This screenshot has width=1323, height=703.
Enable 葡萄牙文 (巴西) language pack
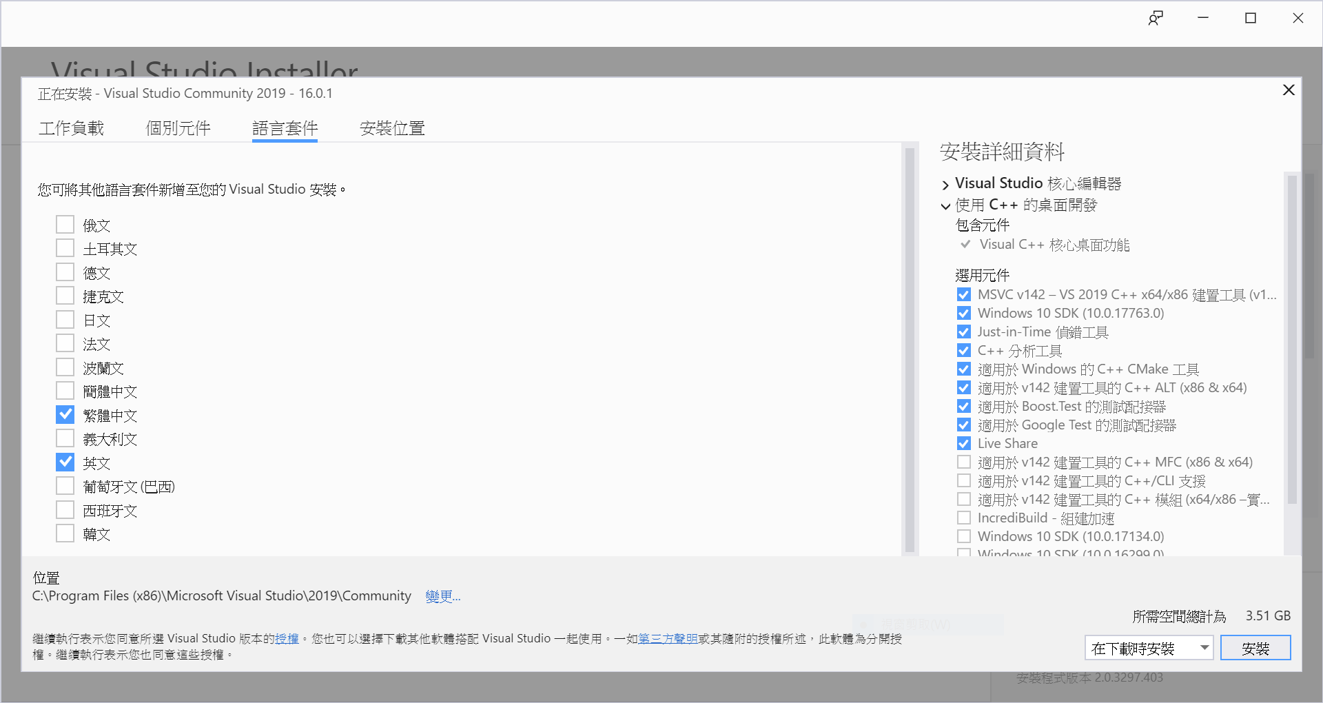(65, 486)
